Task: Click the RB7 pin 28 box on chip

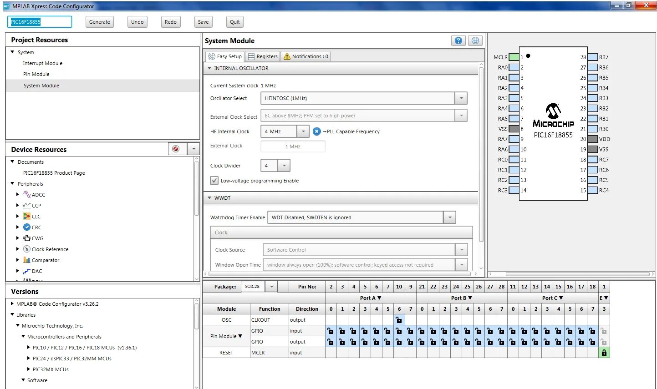Action: click(x=592, y=57)
